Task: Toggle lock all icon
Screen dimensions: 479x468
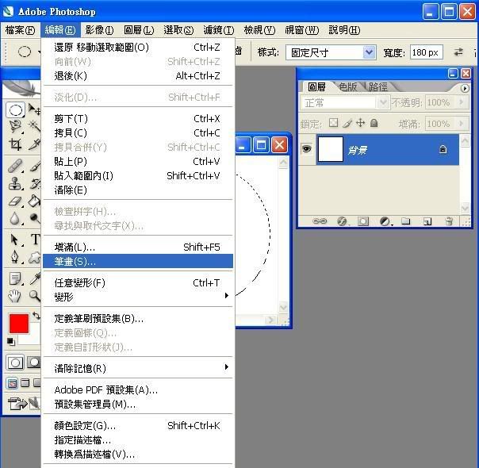Action: pyautogui.click(x=374, y=123)
